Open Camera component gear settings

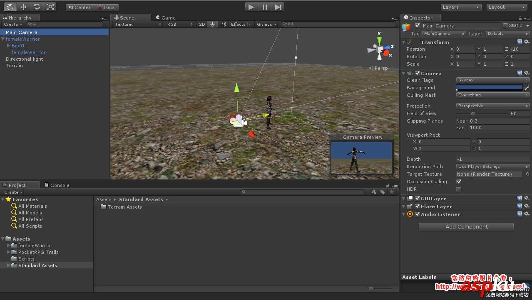coord(527,74)
